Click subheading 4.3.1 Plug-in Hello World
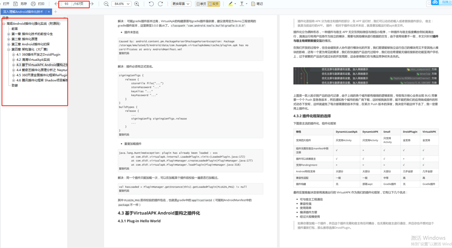 pyautogui.click(x=139, y=221)
